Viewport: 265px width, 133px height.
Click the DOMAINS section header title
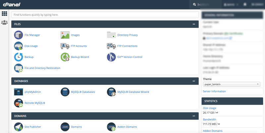[x=20, y=116]
